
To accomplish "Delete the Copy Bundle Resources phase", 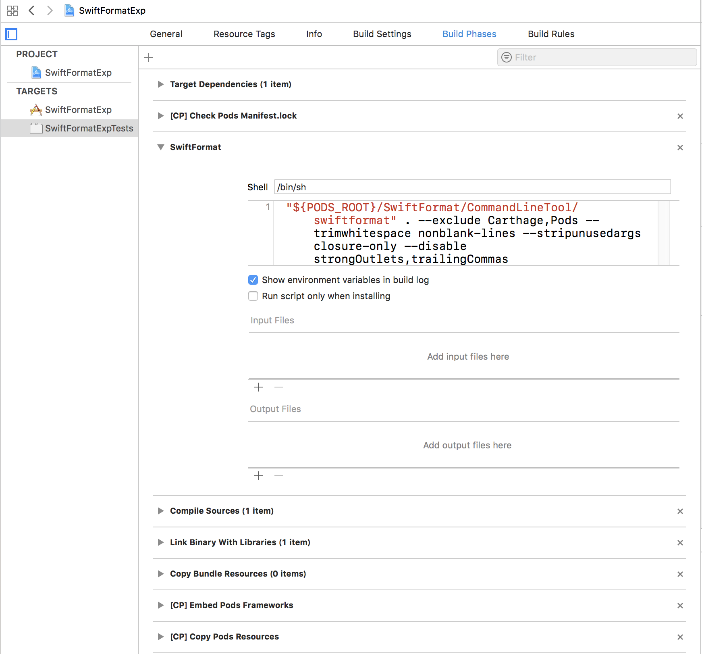I will point(680,574).
